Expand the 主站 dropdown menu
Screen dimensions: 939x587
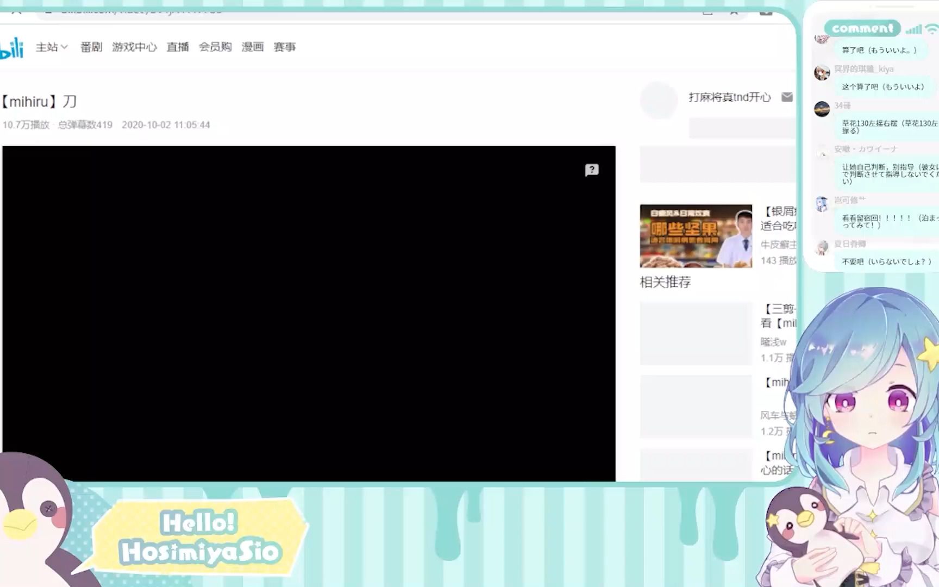tap(52, 47)
